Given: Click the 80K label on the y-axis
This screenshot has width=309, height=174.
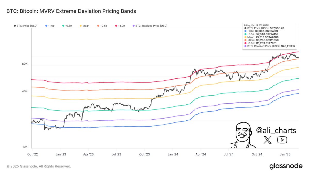Looking at the screenshot, I should point(25,64).
